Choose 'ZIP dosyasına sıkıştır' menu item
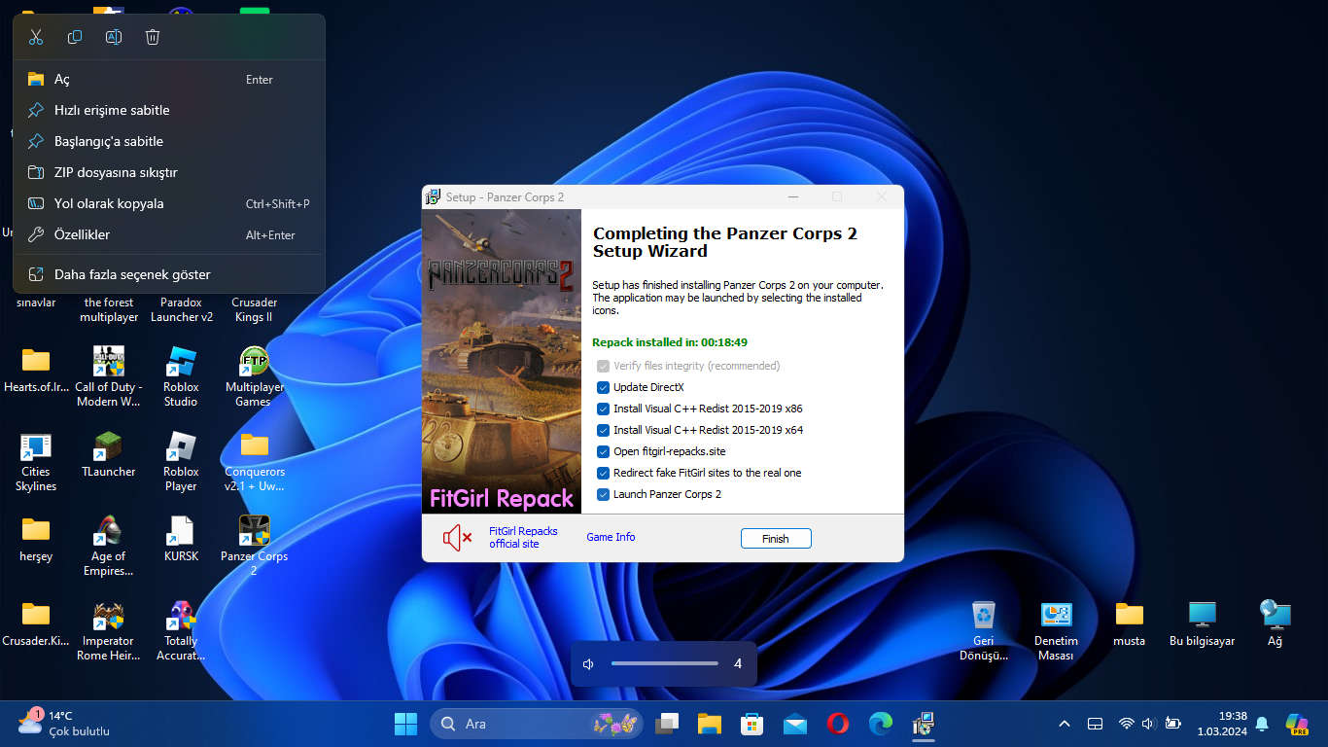This screenshot has height=747, width=1328. click(116, 172)
